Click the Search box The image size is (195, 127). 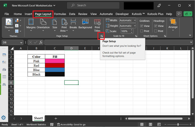93,5
